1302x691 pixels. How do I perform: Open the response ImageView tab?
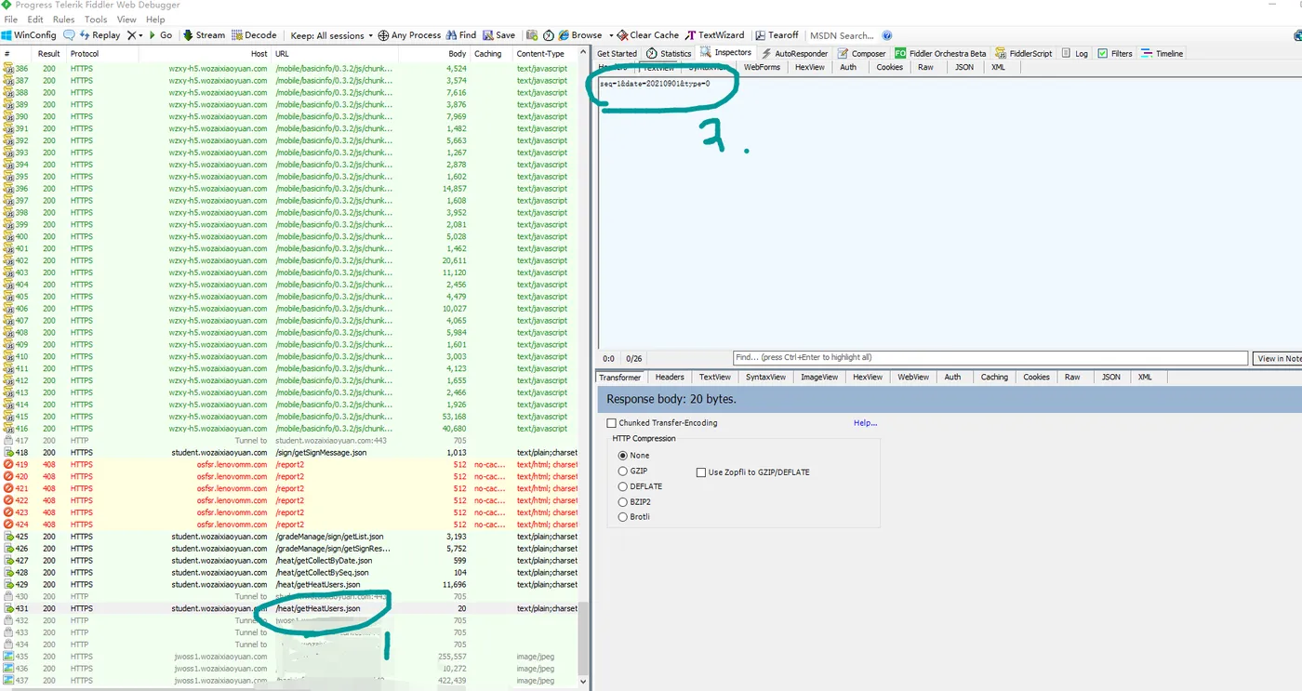point(819,377)
